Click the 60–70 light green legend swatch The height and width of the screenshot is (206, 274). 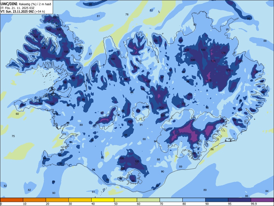pyautogui.click(x=148, y=200)
